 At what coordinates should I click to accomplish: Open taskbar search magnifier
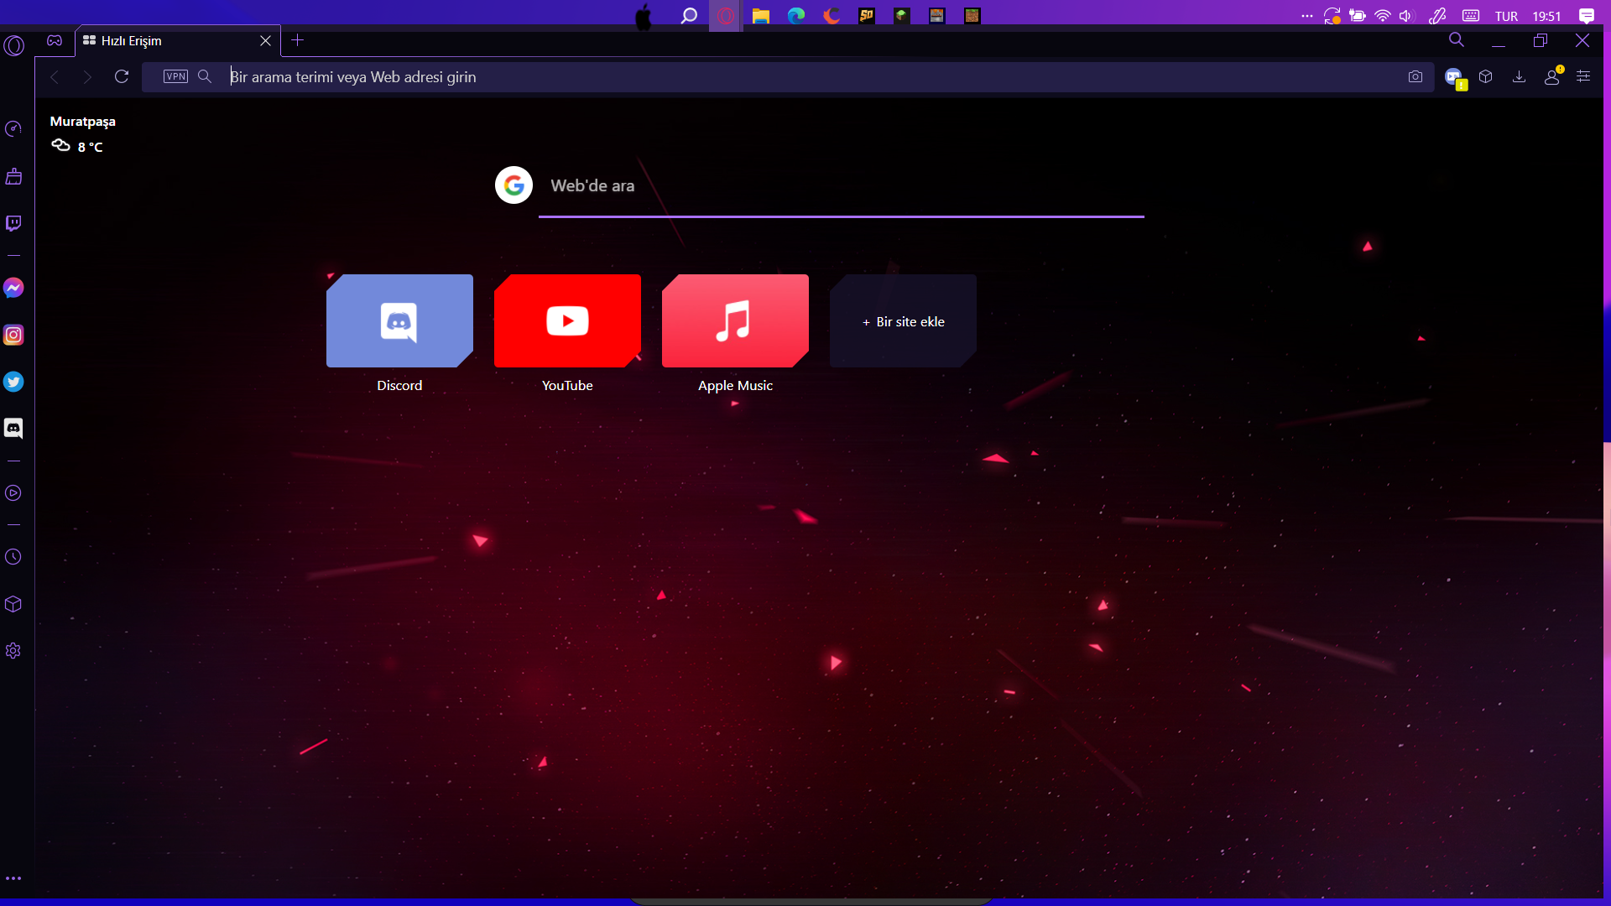point(689,16)
